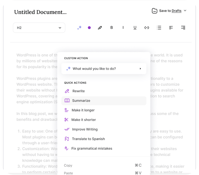This screenshot has height=175, width=199.
Task: Open the purple text color swatch
Action: click(x=89, y=28)
